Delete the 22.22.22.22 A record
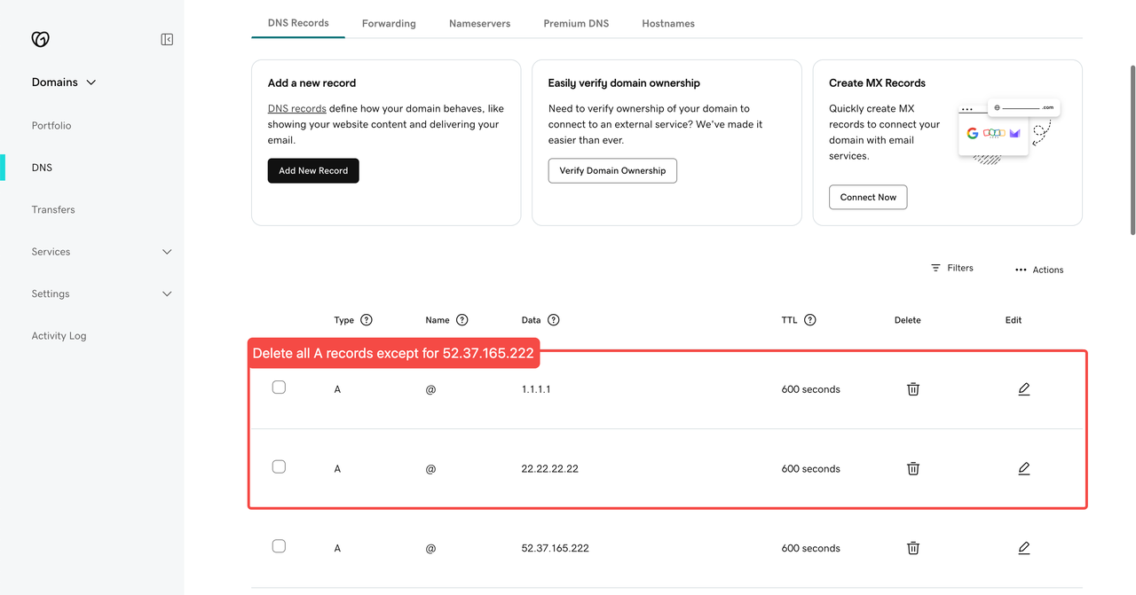The width and height of the screenshot is (1136, 595). coord(912,468)
